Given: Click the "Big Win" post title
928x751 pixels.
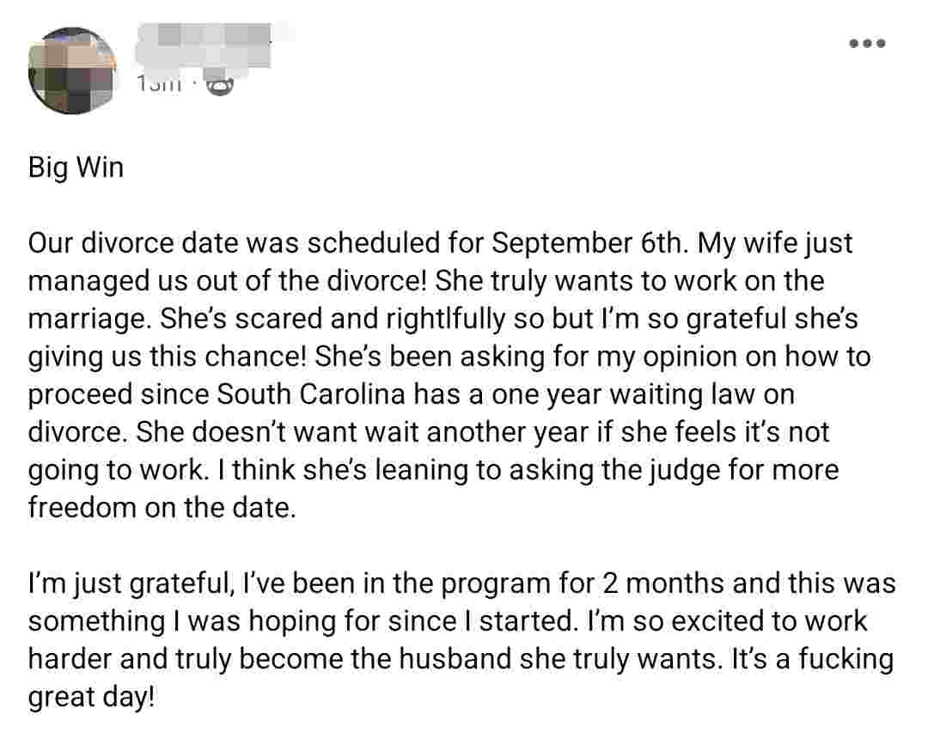Looking at the screenshot, I should coord(76,167).
